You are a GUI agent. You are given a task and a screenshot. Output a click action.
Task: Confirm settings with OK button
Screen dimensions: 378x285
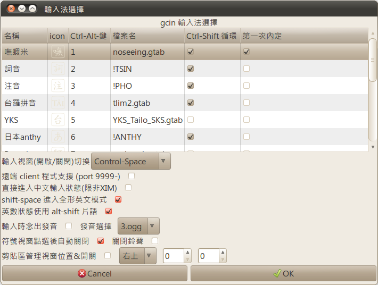[x=283, y=273]
